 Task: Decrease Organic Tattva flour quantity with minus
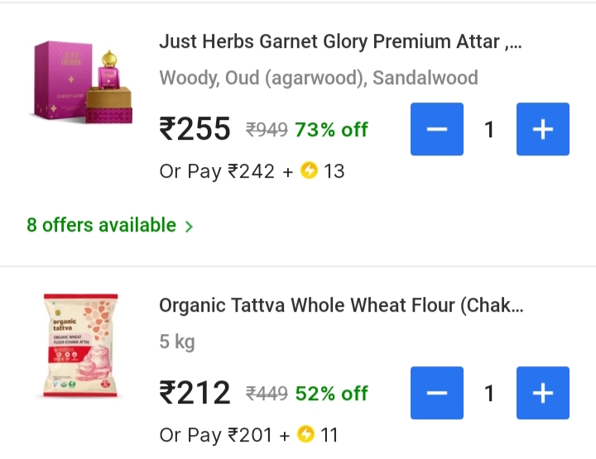pos(437,393)
